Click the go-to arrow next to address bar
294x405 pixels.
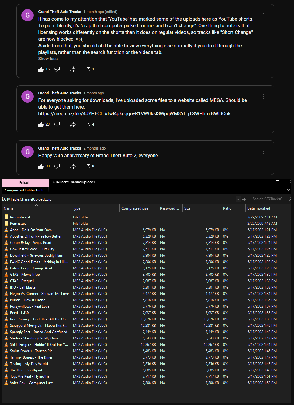(x=244, y=199)
